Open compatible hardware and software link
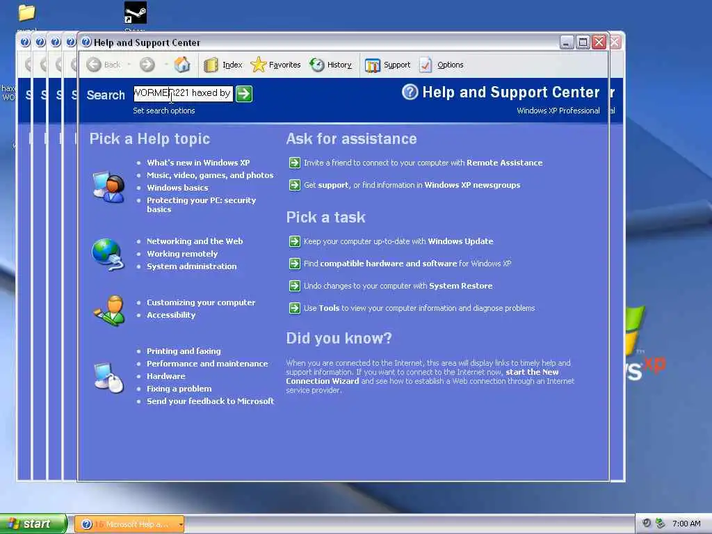Viewport: 712px width, 534px height. [x=407, y=264]
